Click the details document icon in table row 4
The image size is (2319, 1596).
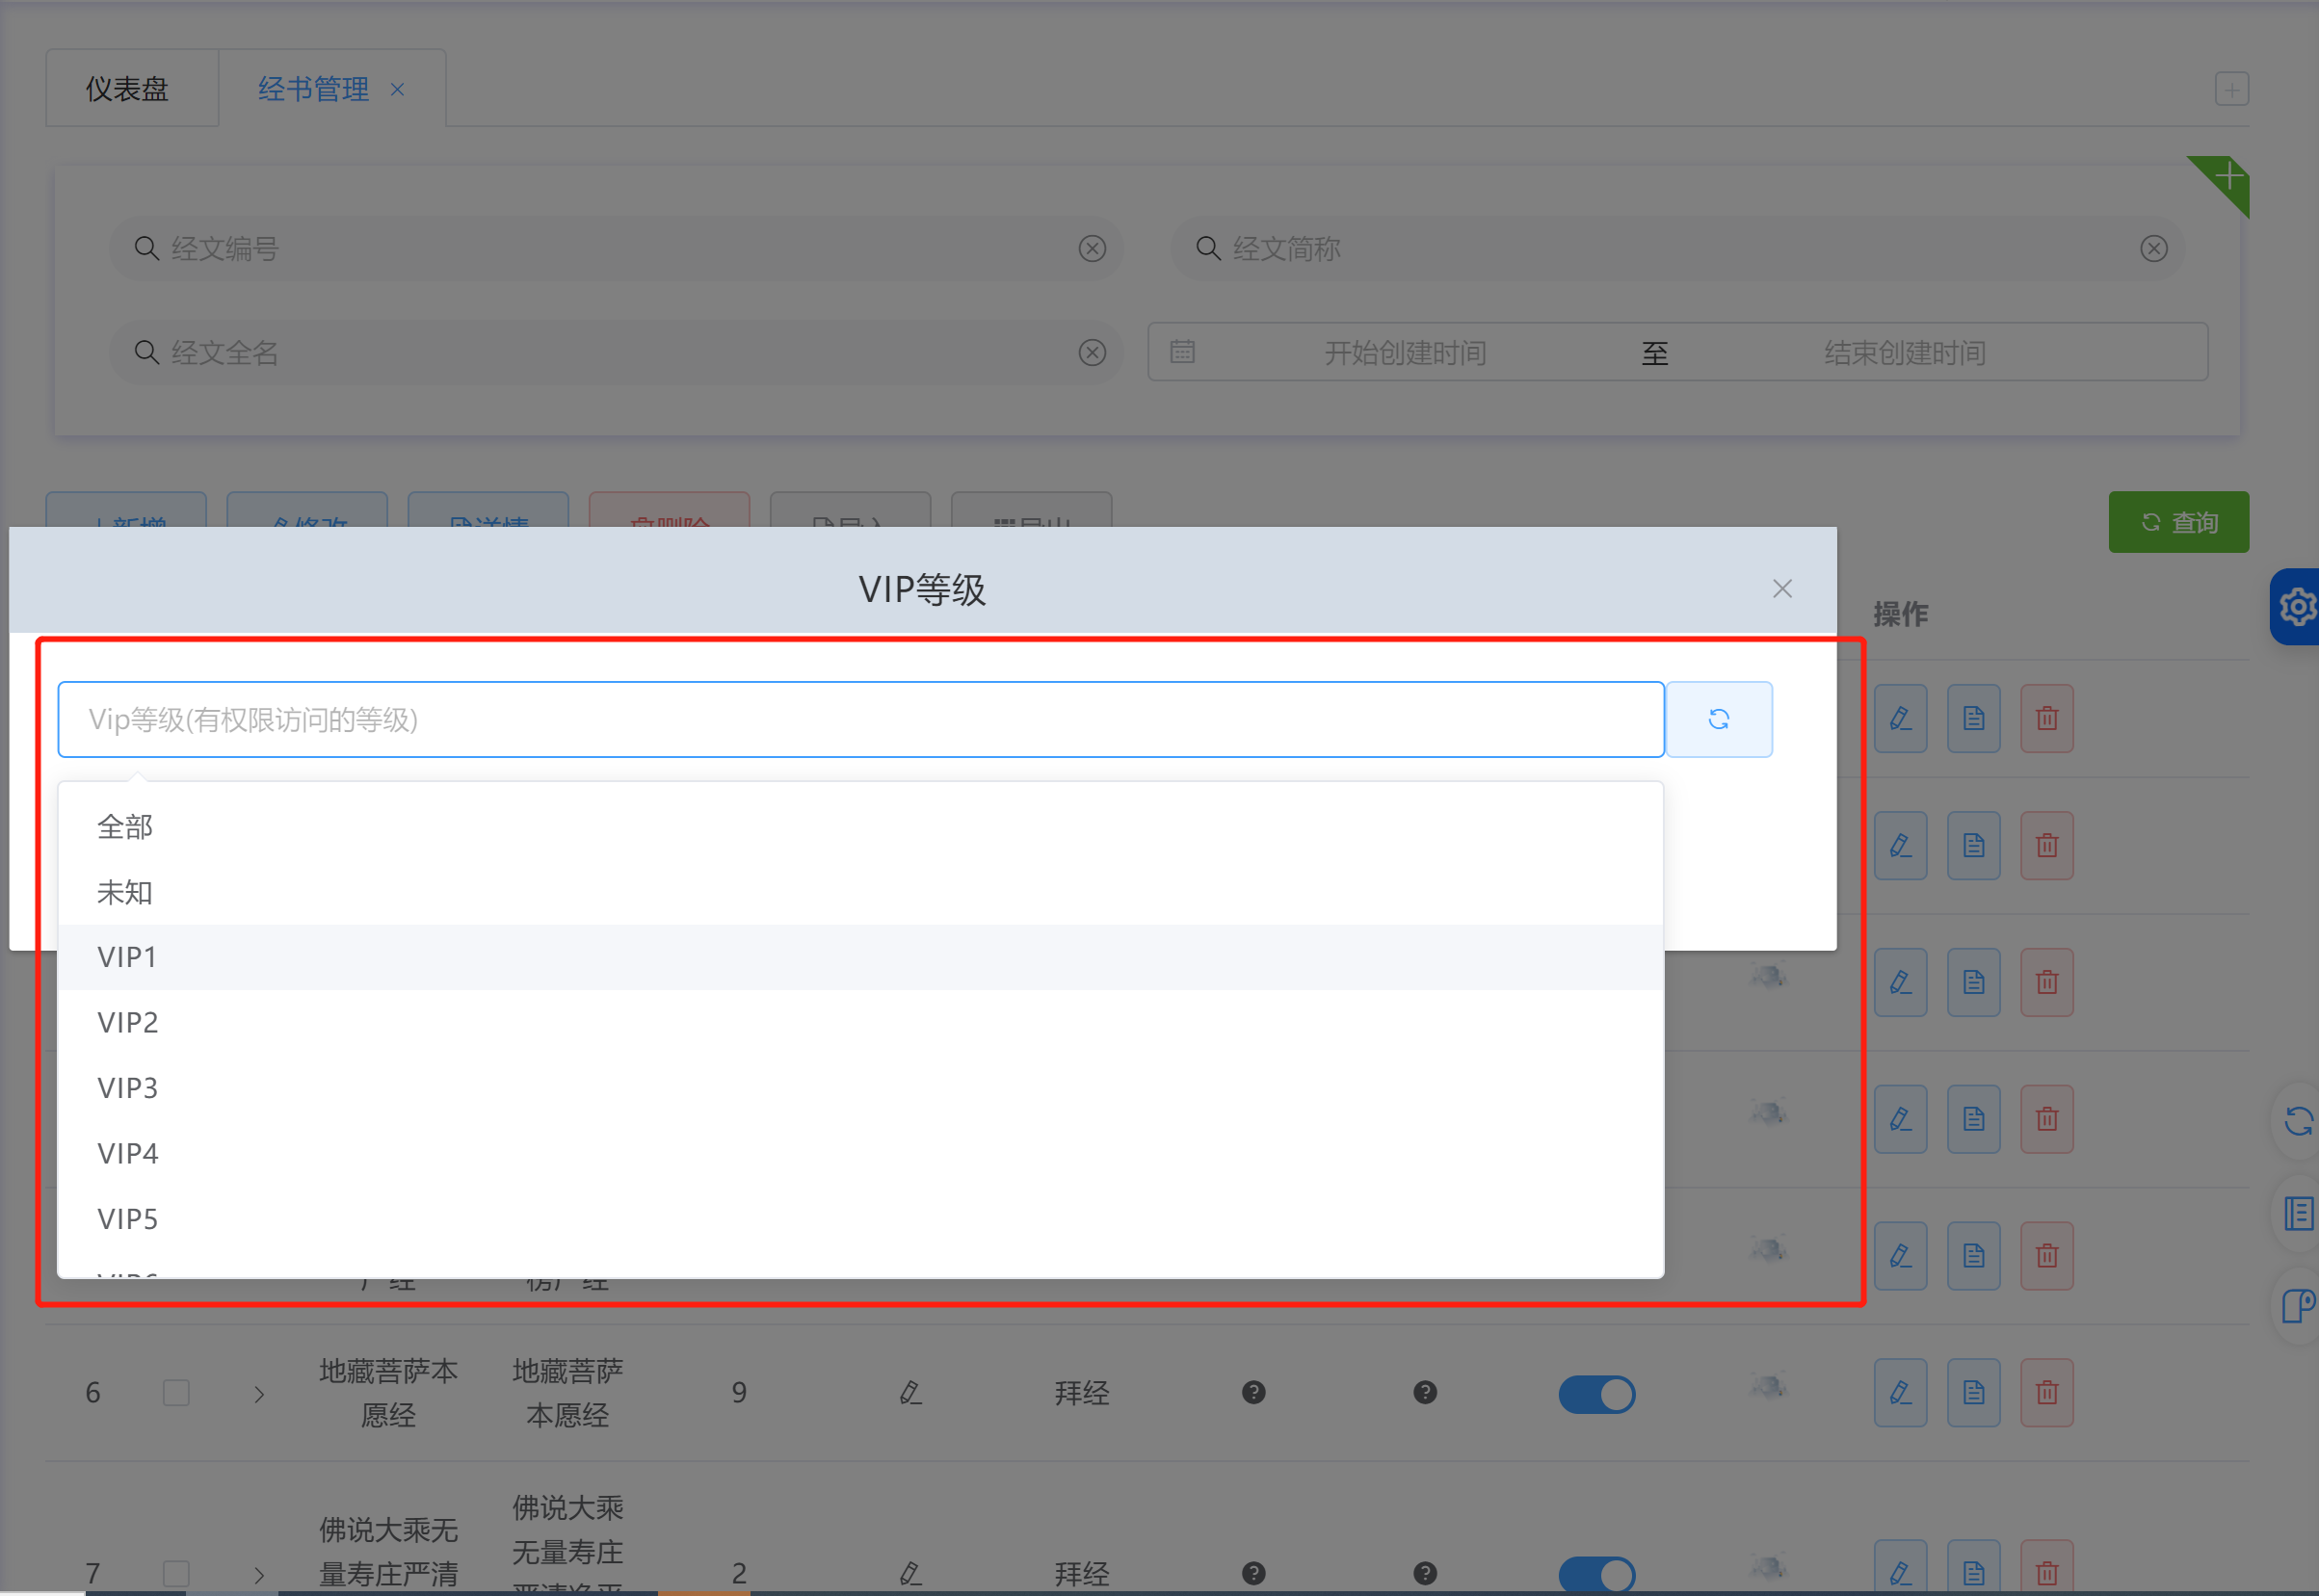tap(1973, 1120)
